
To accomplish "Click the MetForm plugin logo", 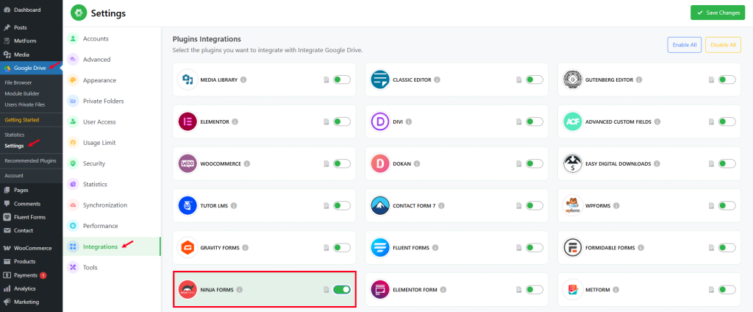I will (572, 289).
